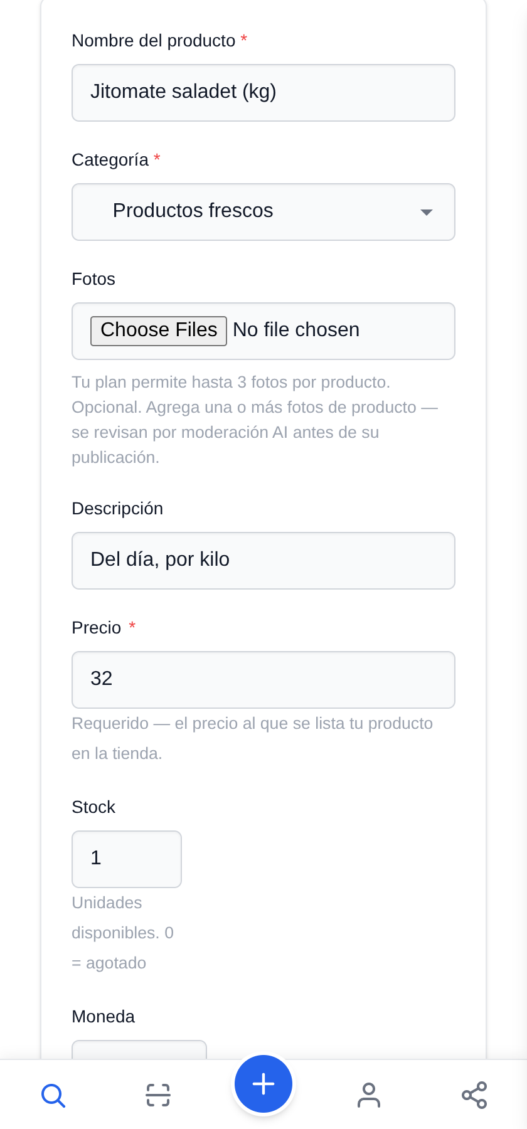Click the Choose Files button
Image resolution: width=527 pixels, height=1129 pixels.
(x=159, y=331)
